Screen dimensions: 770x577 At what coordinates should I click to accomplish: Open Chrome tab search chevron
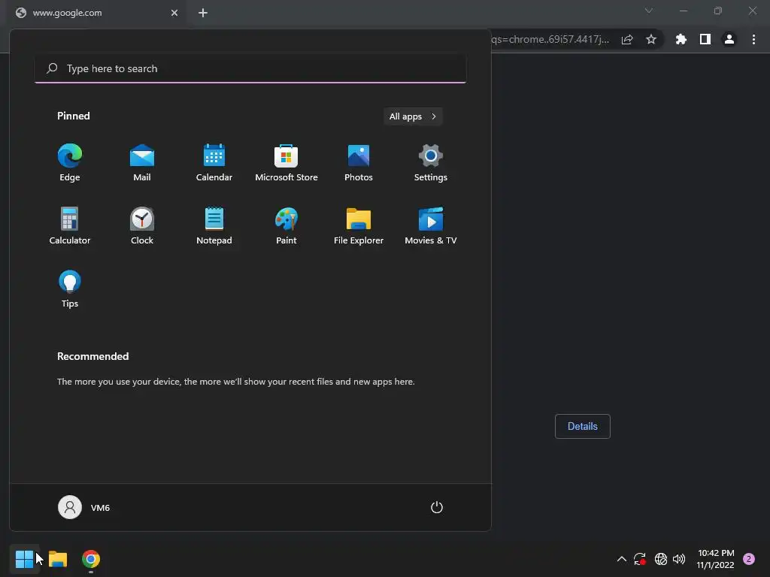tap(649, 11)
